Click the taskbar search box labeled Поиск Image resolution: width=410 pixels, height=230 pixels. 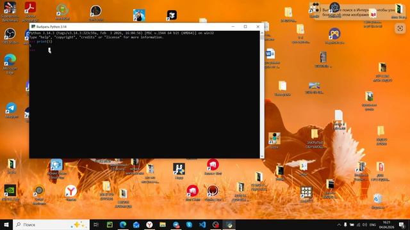(x=51, y=224)
